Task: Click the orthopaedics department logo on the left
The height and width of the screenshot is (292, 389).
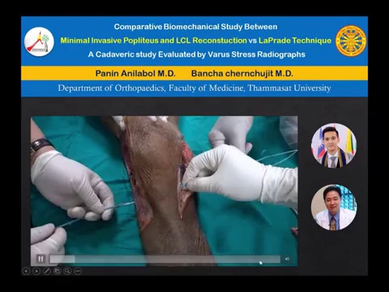Action: point(39,41)
